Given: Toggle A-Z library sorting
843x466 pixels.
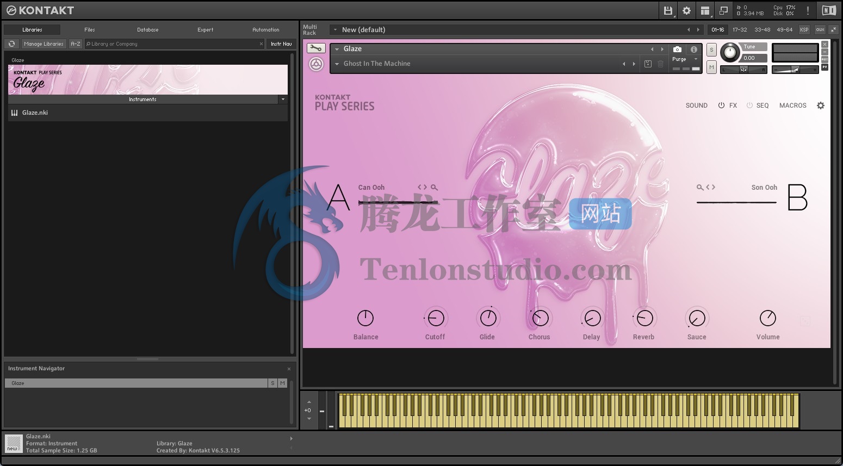Looking at the screenshot, I should point(76,44).
